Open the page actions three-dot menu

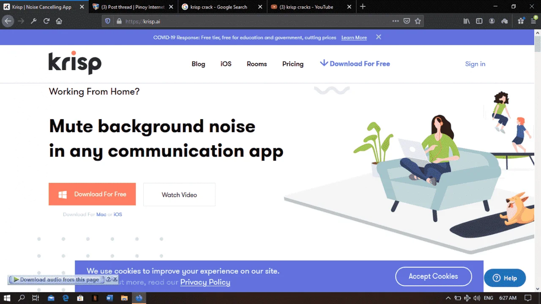[395, 21]
